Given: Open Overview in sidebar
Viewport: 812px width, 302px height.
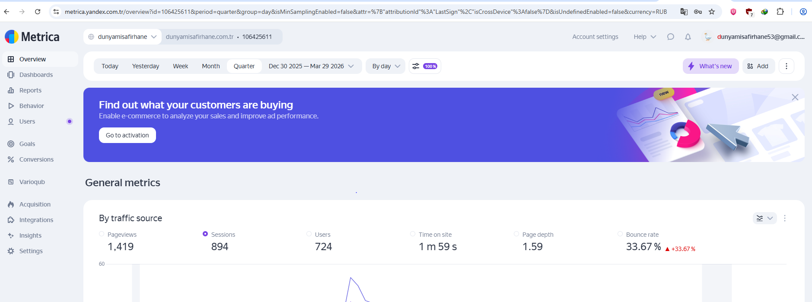Looking at the screenshot, I should (x=40, y=59).
